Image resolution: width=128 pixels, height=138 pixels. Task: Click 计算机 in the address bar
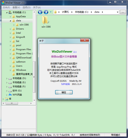(65, 12)
